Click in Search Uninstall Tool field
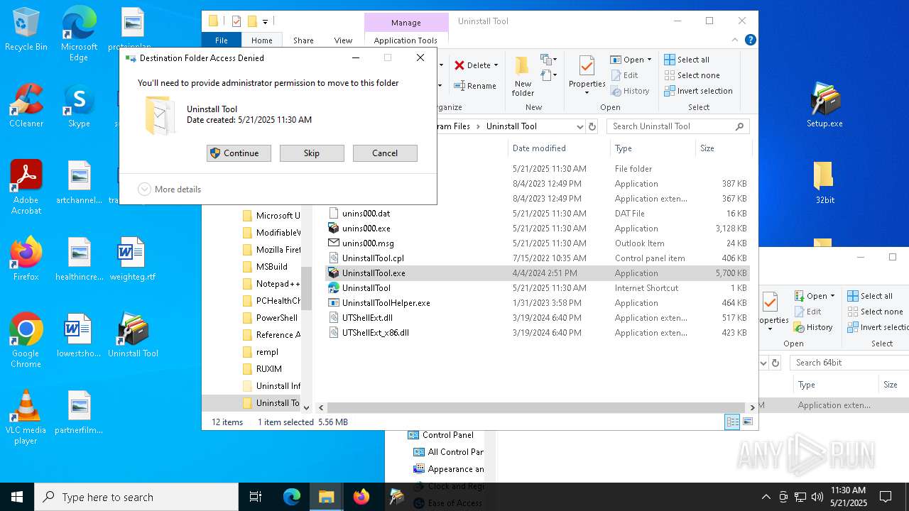 [678, 126]
